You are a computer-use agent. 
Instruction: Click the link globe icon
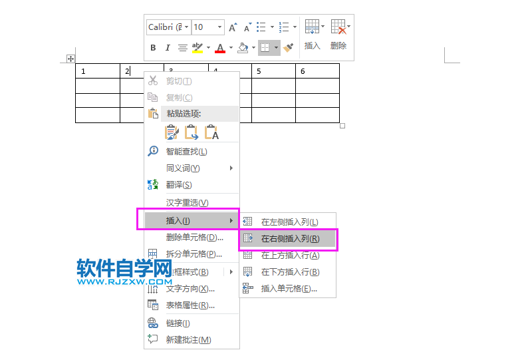point(153,323)
